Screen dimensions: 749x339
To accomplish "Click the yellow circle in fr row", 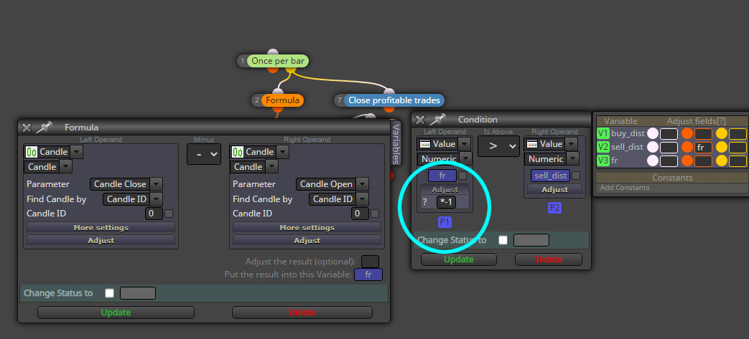I will tap(721, 161).
